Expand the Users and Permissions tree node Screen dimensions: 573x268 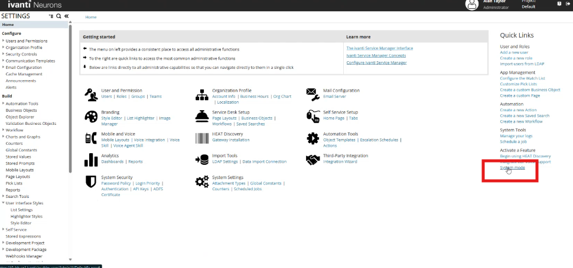pos(3,41)
